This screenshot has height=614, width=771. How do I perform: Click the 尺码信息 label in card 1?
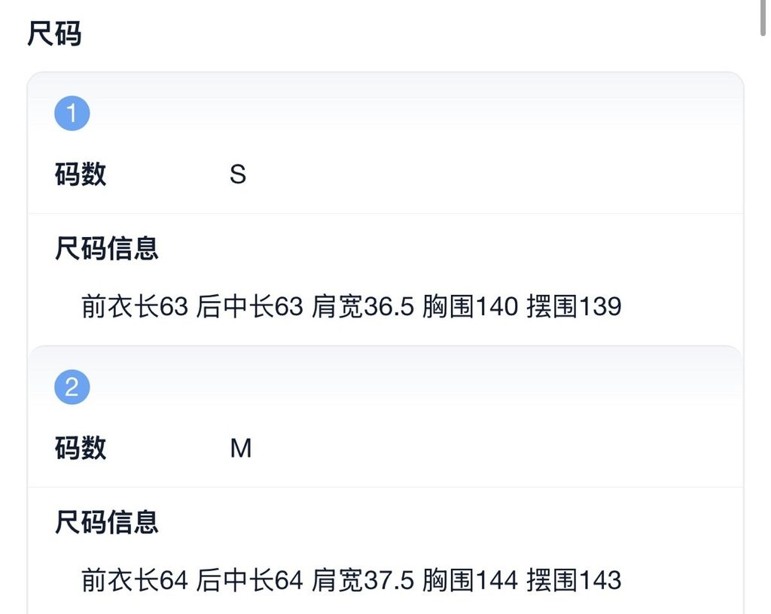point(106,248)
